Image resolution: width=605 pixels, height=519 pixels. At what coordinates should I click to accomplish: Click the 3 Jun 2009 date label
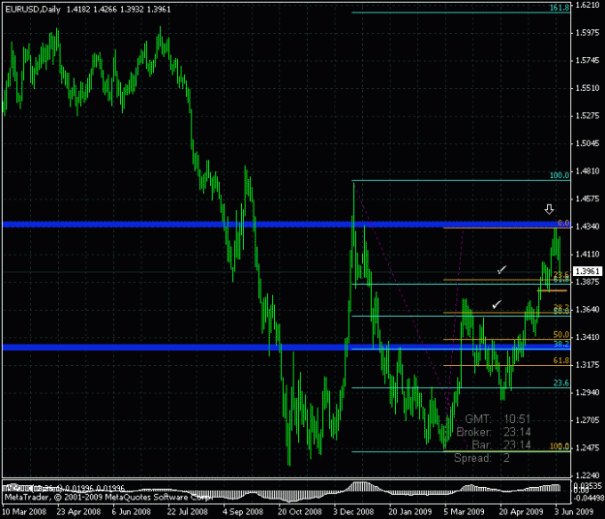click(x=574, y=512)
